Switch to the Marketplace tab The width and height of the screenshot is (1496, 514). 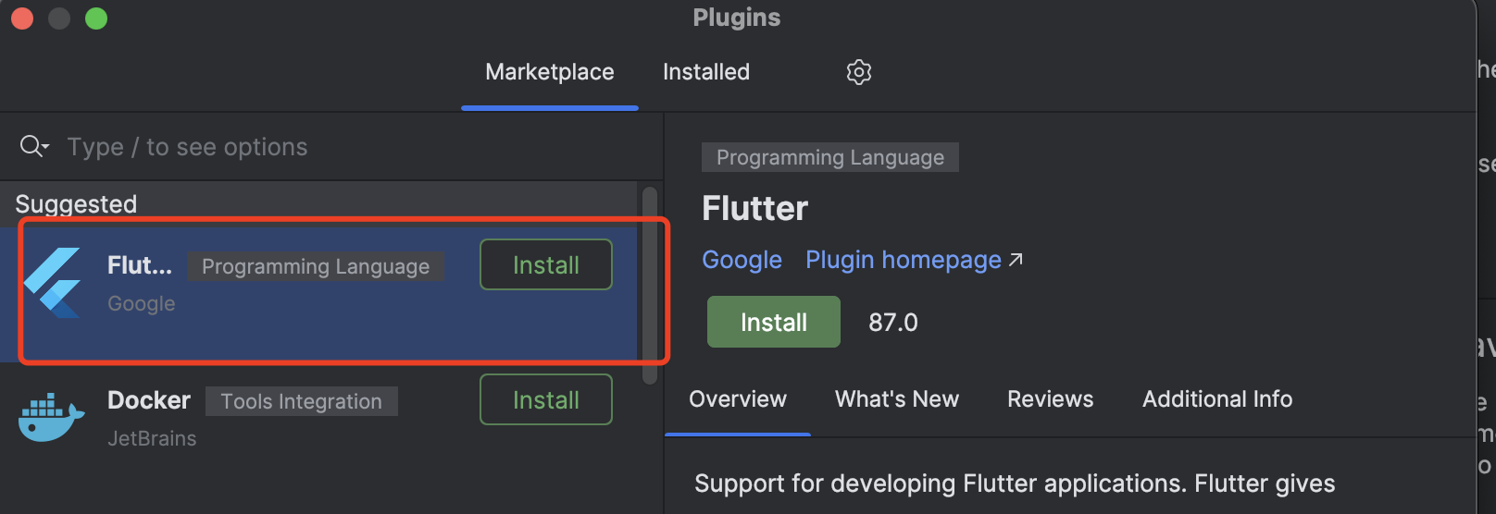coord(550,72)
